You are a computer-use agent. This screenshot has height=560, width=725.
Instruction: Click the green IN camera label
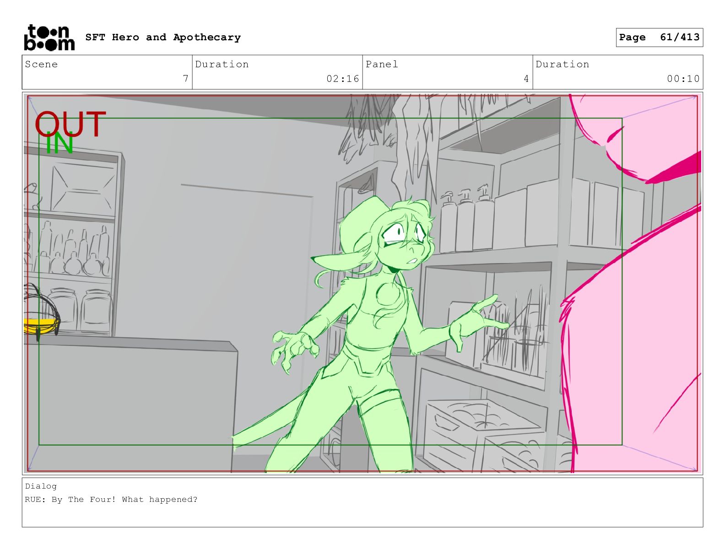[60, 144]
